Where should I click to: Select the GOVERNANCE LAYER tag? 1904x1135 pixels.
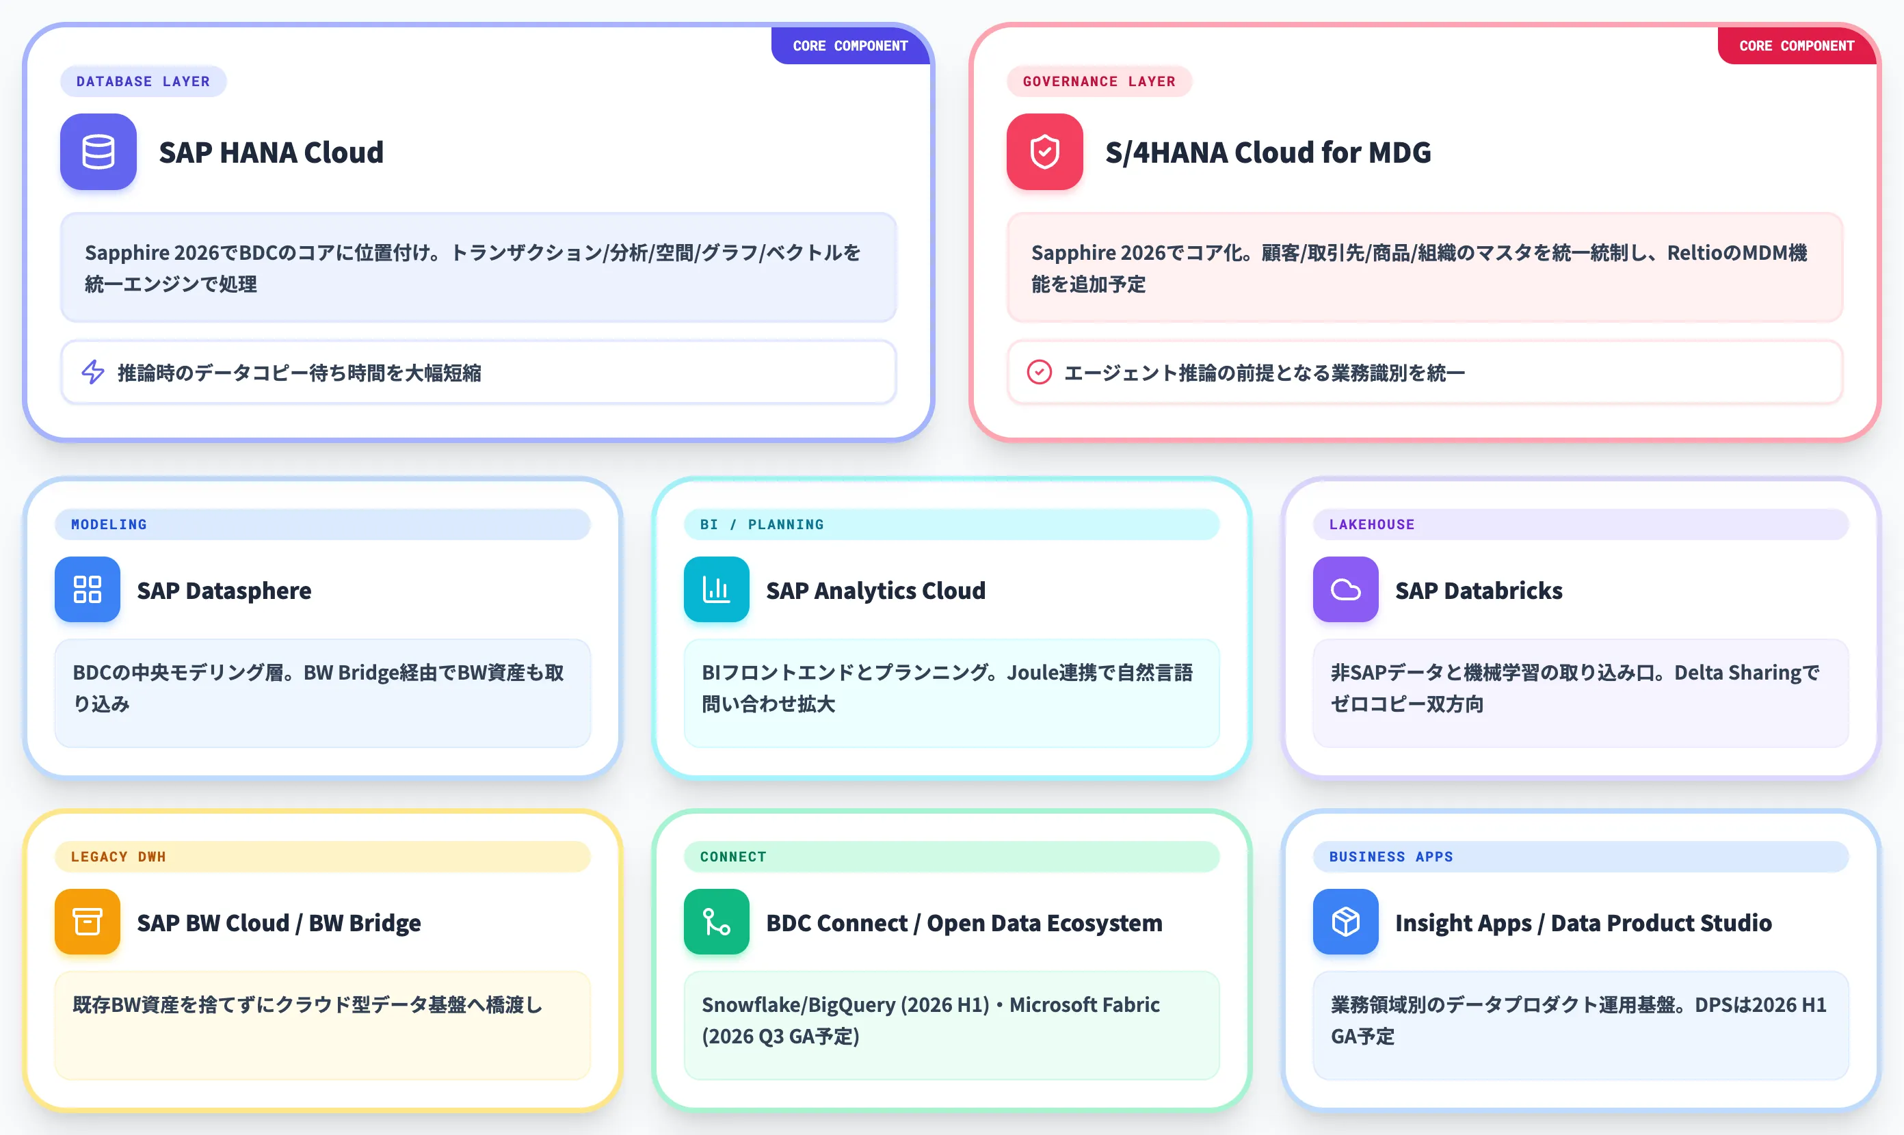[1098, 81]
